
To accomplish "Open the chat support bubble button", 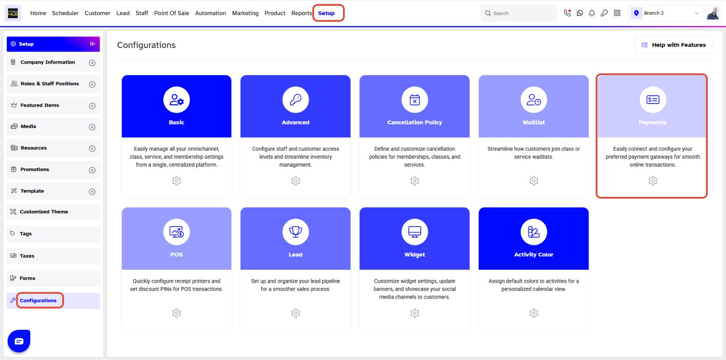I will pyautogui.click(x=19, y=341).
